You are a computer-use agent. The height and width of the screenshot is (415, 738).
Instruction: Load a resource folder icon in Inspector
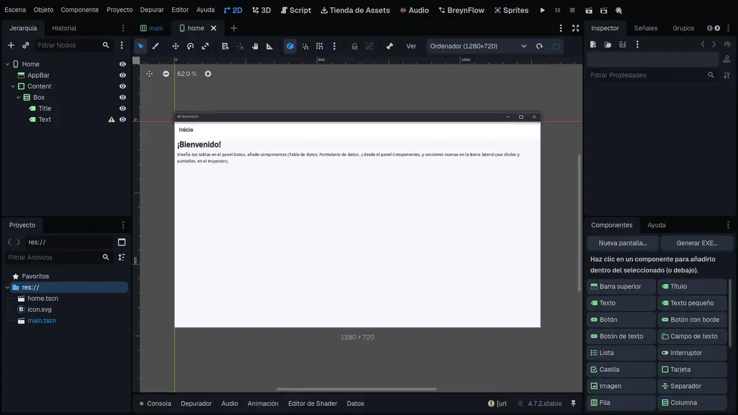pyautogui.click(x=608, y=45)
